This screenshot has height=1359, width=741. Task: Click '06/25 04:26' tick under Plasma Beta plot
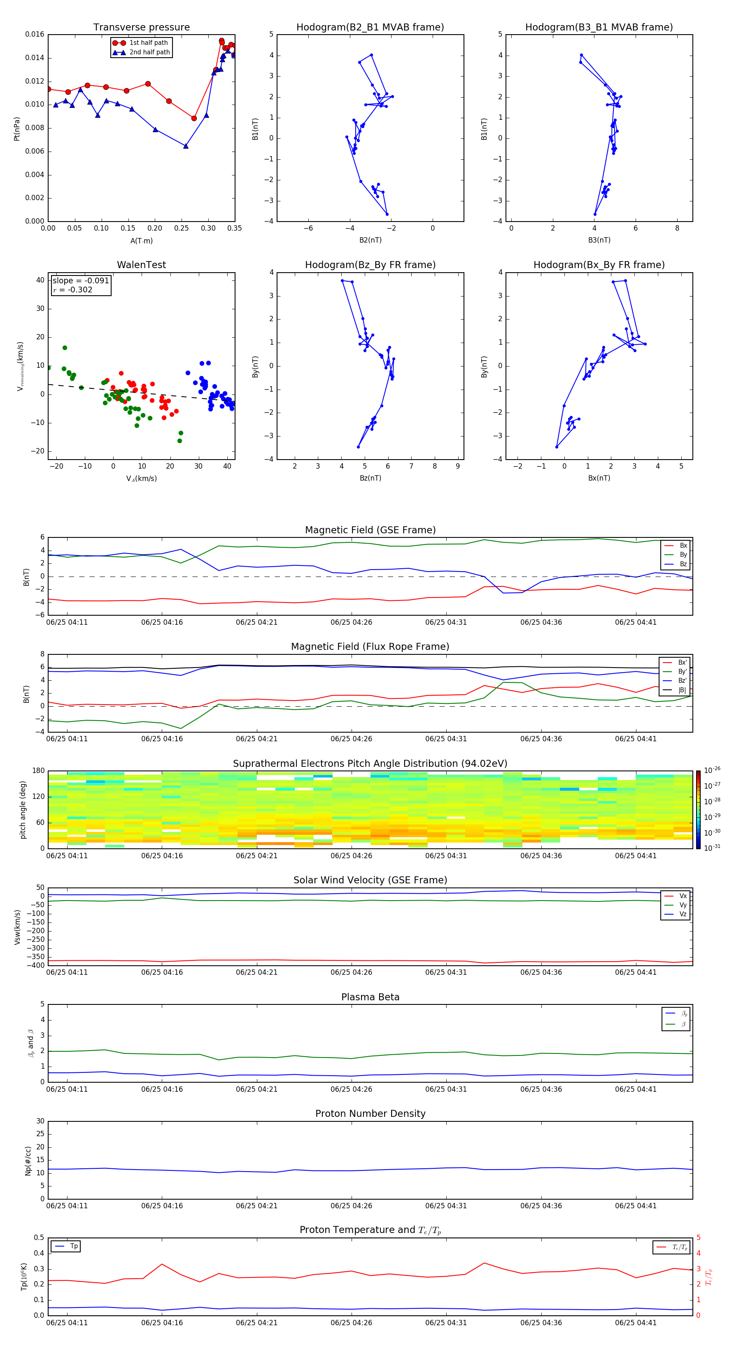351,1089
